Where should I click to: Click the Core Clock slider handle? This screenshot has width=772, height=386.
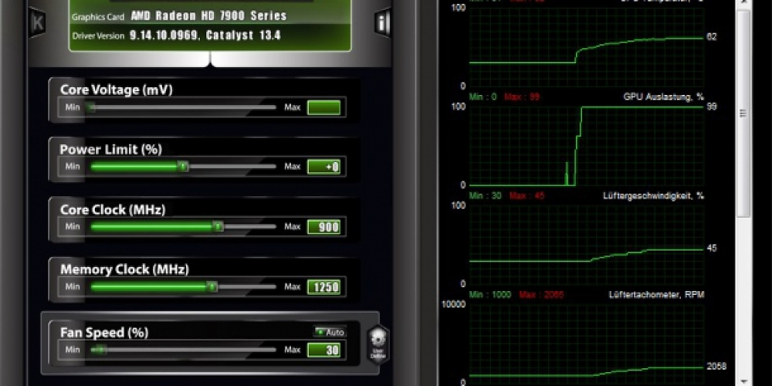click(218, 226)
